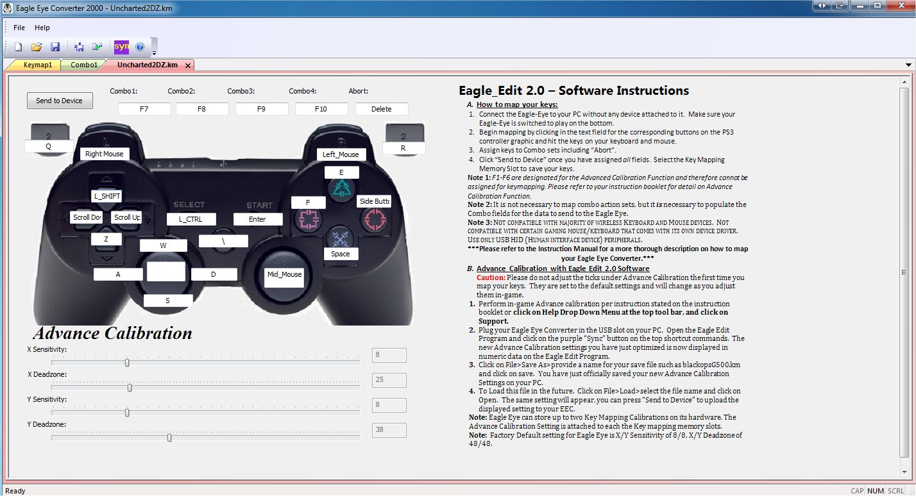Select the Uncharted2DZ.km tab

click(x=147, y=65)
